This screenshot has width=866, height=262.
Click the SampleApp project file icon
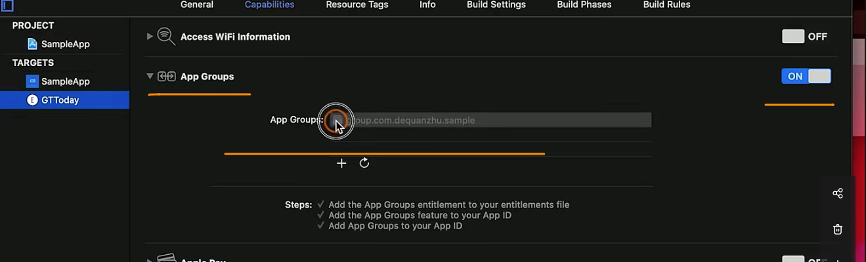32,44
